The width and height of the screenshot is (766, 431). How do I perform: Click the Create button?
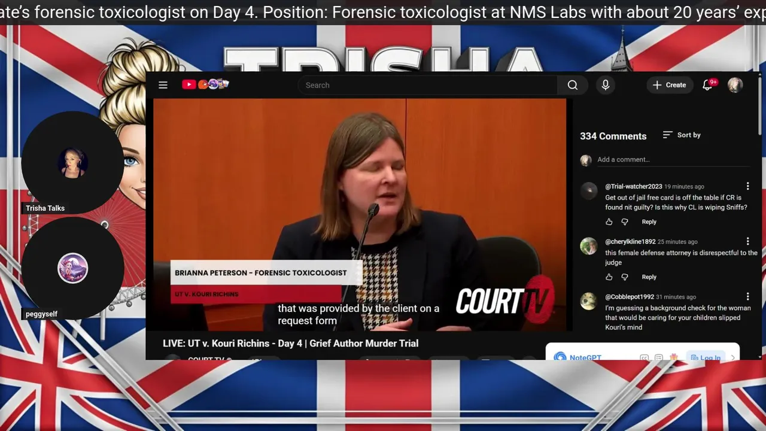pyautogui.click(x=670, y=85)
